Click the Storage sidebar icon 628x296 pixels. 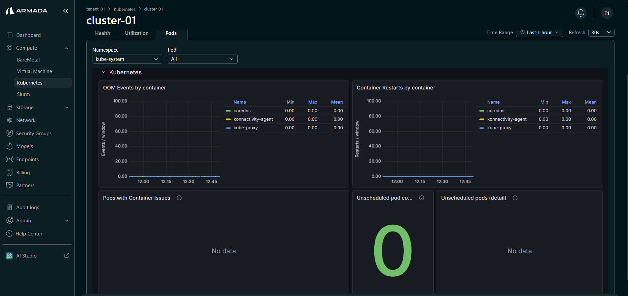[x=10, y=107]
